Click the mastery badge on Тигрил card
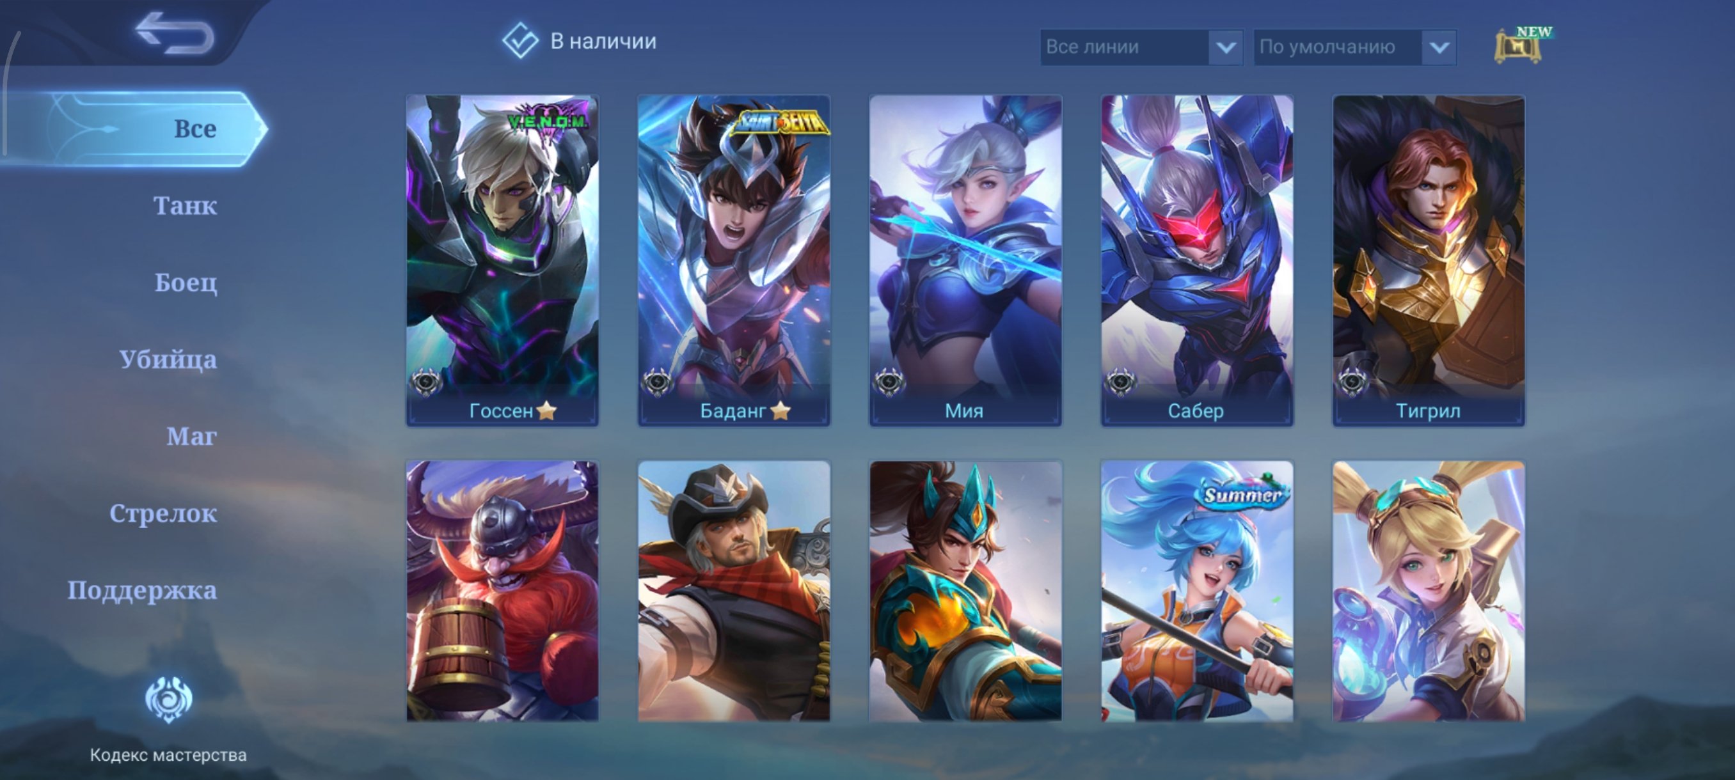 (x=1352, y=382)
